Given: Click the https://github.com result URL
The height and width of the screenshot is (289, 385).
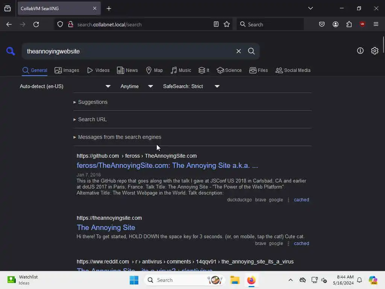Looking at the screenshot, I should pos(136,156).
